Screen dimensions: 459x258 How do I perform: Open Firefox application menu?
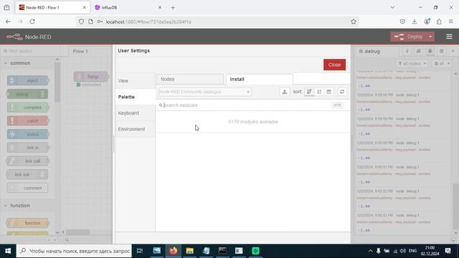(451, 21)
